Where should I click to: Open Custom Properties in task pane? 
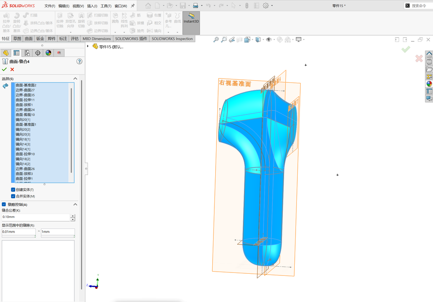tap(429, 91)
